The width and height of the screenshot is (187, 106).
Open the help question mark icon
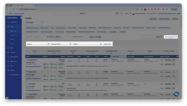tap(121, 14)
